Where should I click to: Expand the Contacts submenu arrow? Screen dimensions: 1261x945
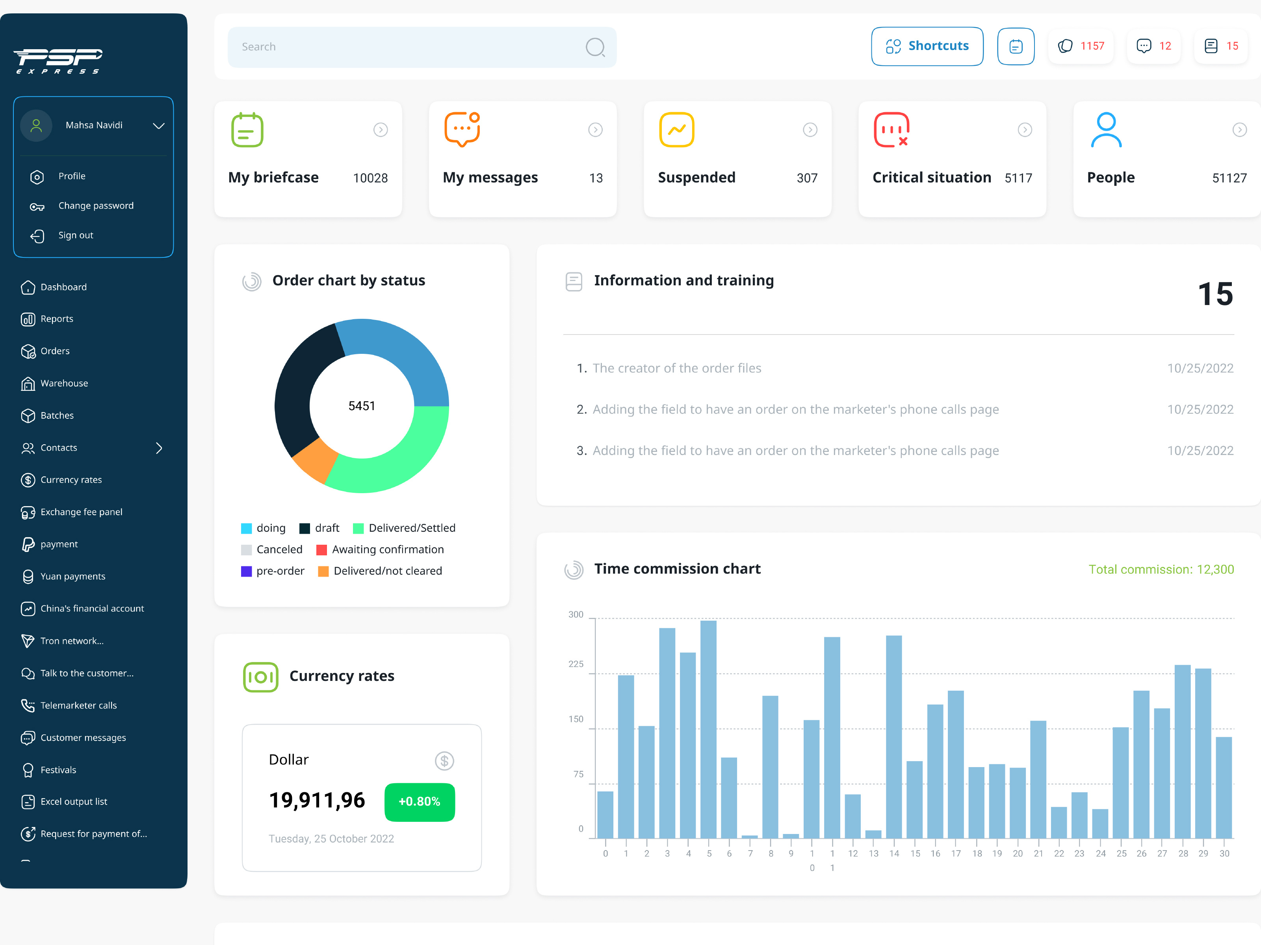click(x=159, y=448)
